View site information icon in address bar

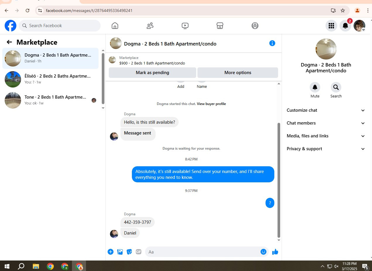[x=40, y=11]
